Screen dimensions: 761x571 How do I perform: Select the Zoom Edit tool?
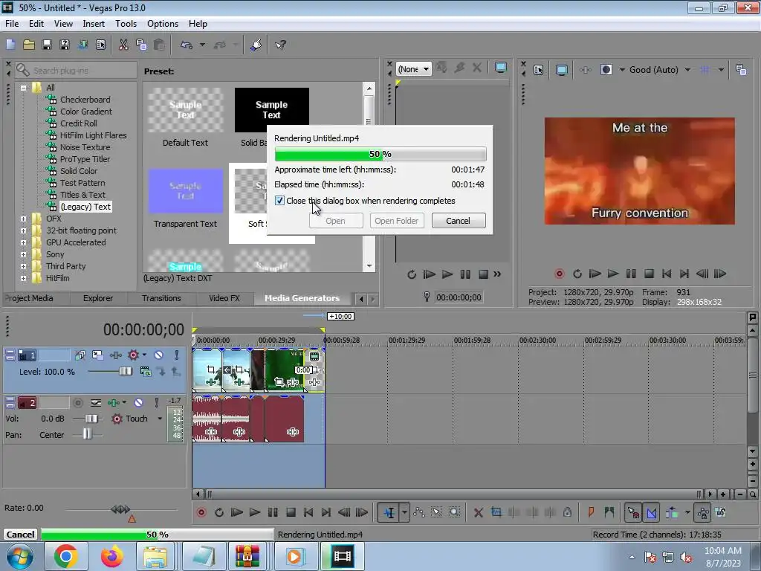click(454, 512)
